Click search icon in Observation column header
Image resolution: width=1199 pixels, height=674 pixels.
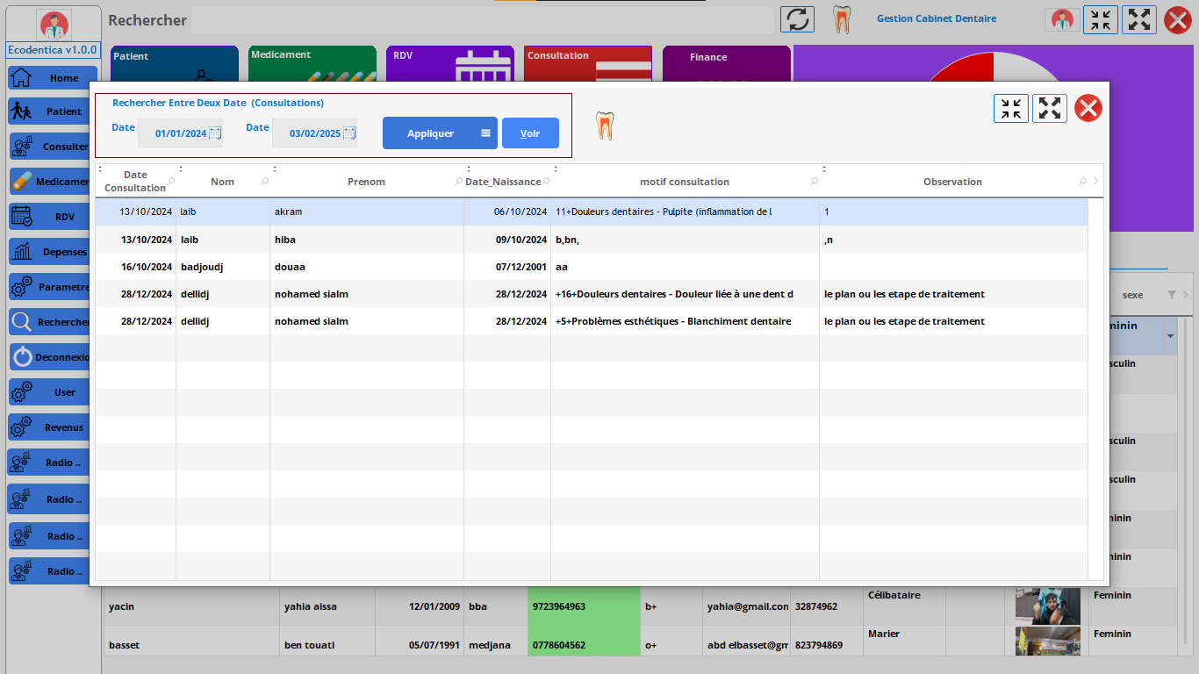[x=1082, y=182]
